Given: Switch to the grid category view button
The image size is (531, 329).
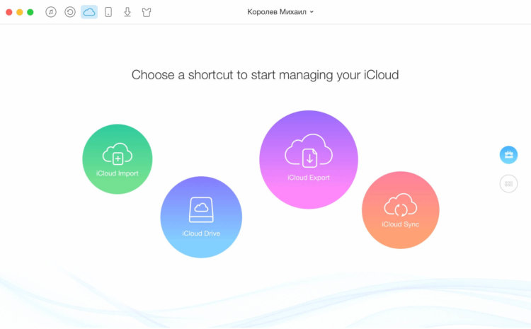Looking at the screenshot, I should pyautogui.click(x=508, y=184).
